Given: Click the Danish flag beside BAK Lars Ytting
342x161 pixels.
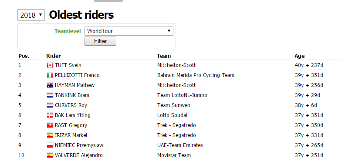Looking at the screenshot, I should click(x=50, y=115).
